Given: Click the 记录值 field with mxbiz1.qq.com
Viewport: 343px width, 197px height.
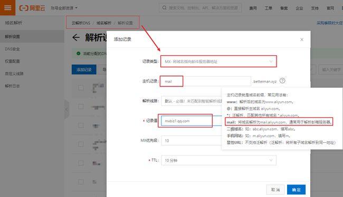Looking at the screenshot, I should (x=192, y=121).
